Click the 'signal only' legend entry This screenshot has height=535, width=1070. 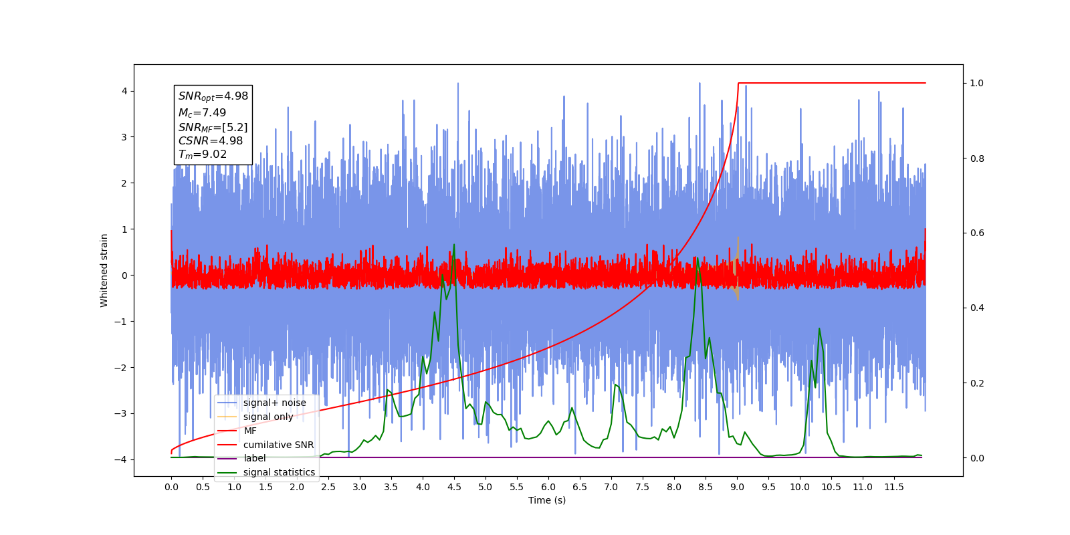(255, 417)
